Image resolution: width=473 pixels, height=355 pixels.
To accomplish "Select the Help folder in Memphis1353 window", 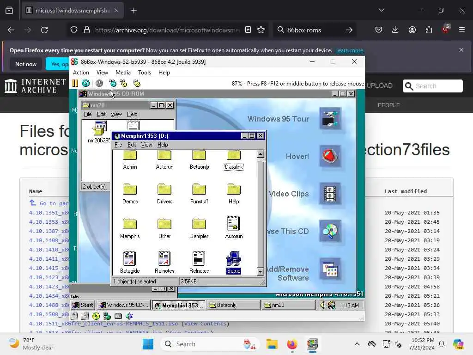I will pos(234,194).
